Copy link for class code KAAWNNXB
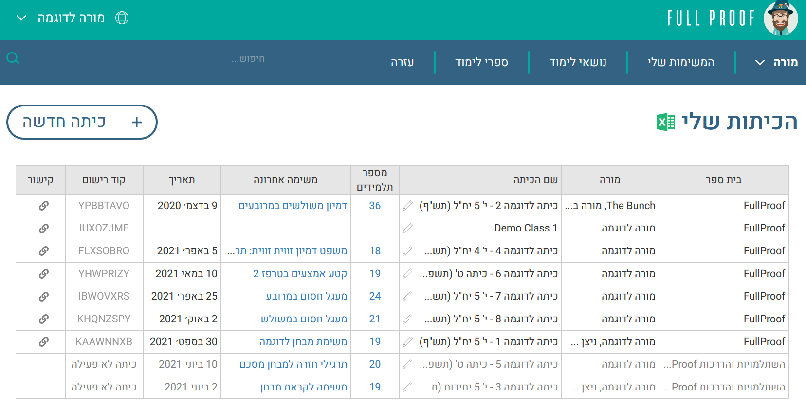Screen dimensions: 806x408 coord(43,342)
